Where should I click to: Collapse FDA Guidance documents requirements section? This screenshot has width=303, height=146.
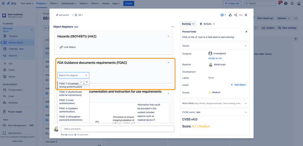168,63
